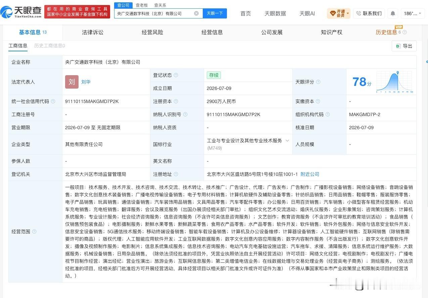Select company type 其他有限责任公司

click(x=84, y=144)
